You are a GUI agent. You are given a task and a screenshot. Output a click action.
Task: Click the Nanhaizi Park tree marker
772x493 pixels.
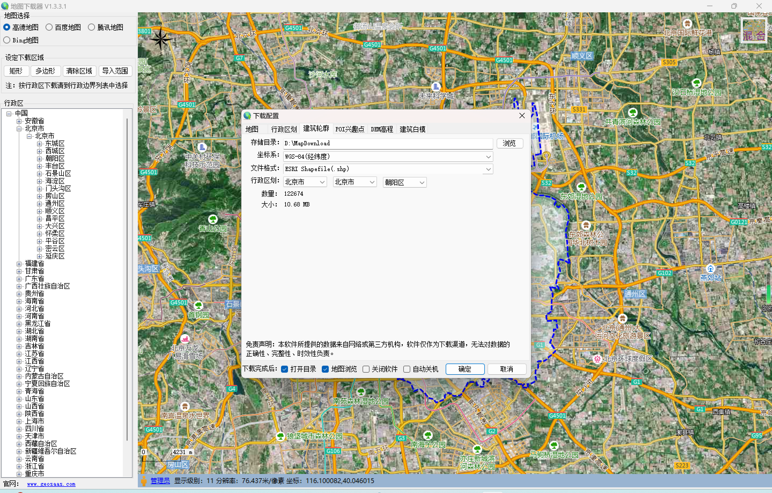pos(428,435)
